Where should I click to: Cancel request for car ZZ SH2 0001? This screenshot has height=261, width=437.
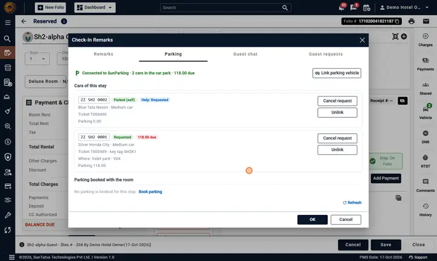337,138
